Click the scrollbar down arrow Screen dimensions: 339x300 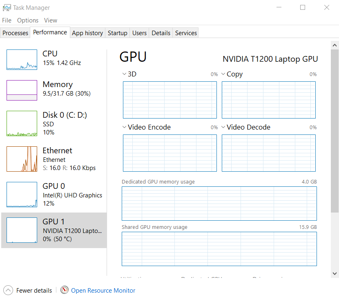335,273
